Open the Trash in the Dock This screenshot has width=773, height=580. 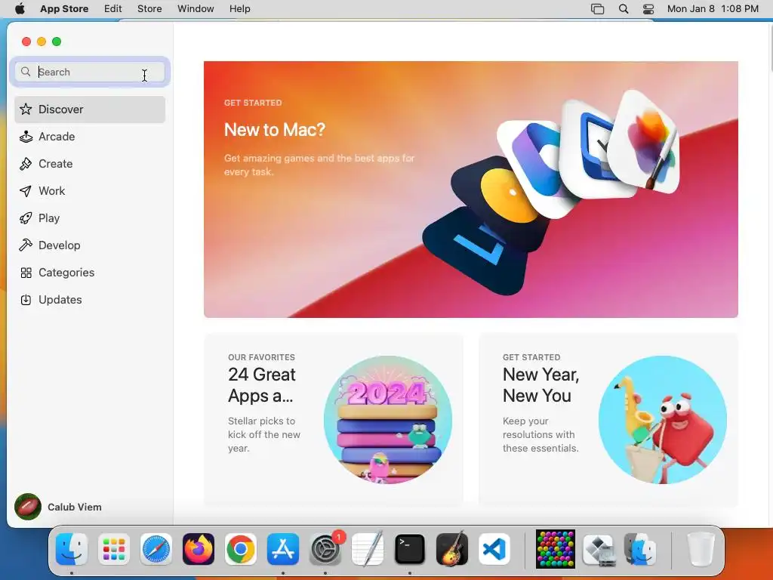click(701, 549)
